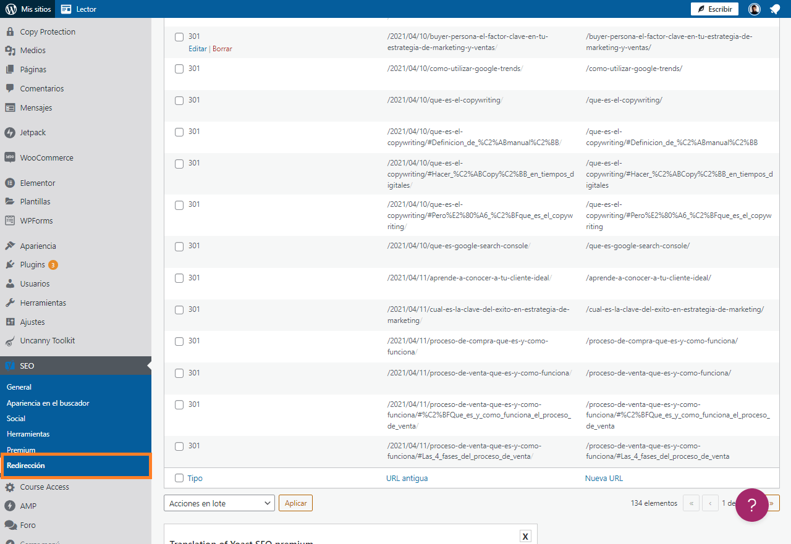Open the user profile avatar menu
This screenshot has width=791, height=544.
tap(754, 9)
